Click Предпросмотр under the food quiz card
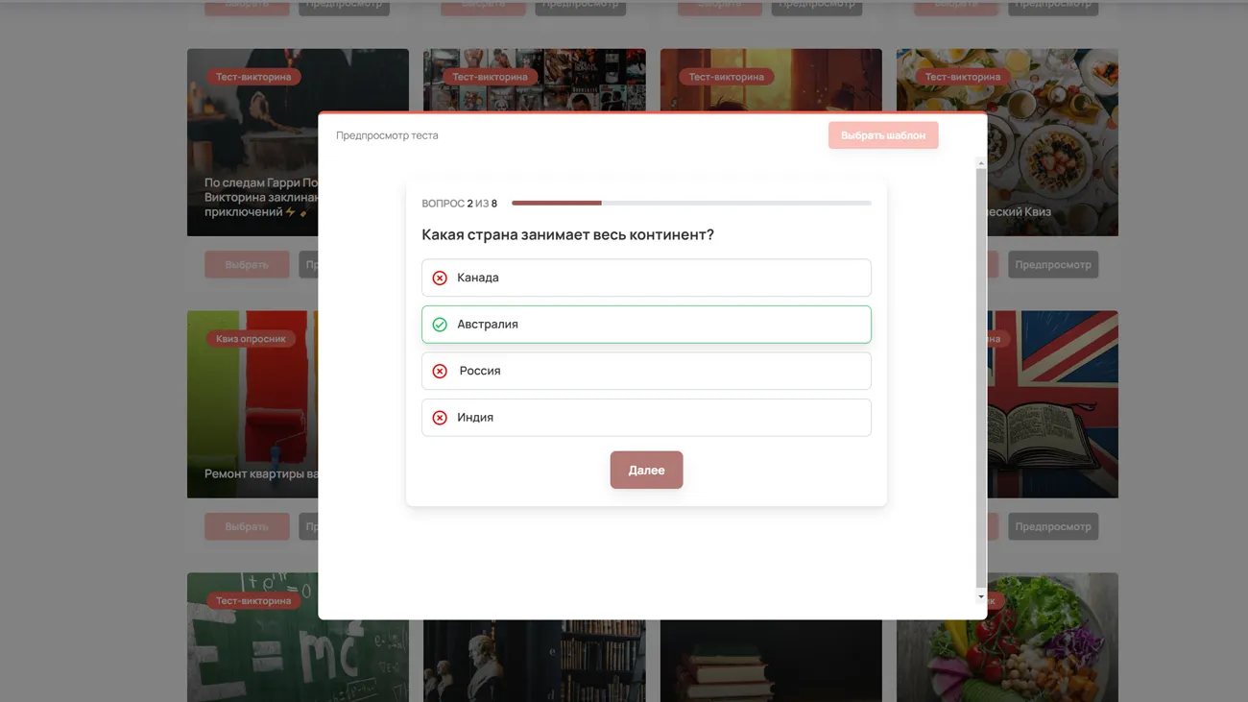 [x=1052, y=265]
